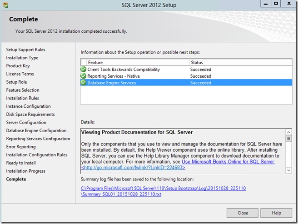This screenshot has width=298, height=224.
Task: Click scroll down arrow in Details box
Action: click(x=288, y=170)
